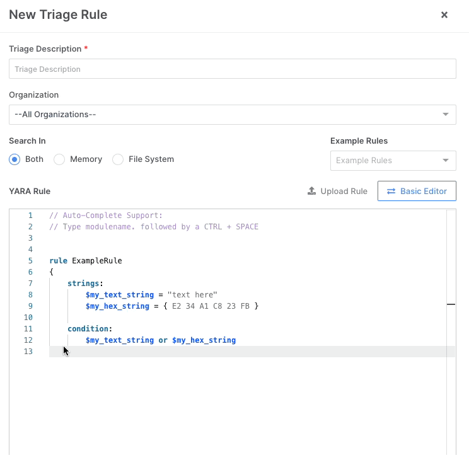Click line number 5 in the gutter
This screenshot has height=465, width=469.
(30, 261)
